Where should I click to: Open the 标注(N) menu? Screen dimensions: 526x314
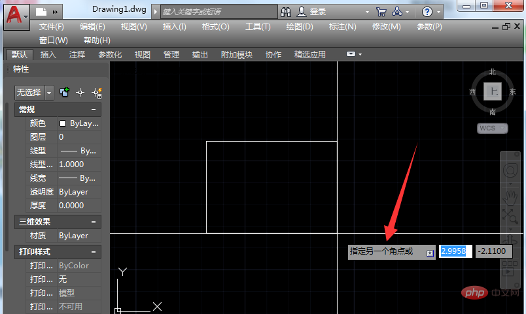343,27
